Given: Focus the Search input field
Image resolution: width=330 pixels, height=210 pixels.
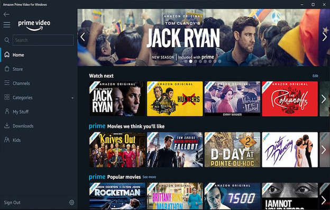Looking at the screenshot, I should (43, 40).
